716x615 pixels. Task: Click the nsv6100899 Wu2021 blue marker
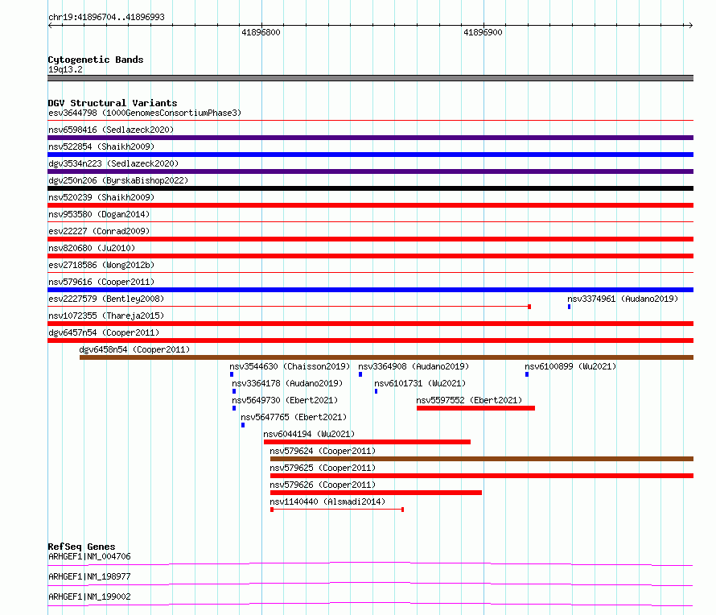click(x=527, y=374)
